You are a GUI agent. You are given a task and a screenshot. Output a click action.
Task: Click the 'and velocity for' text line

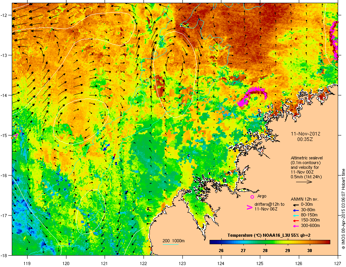(x=304, y=167)
